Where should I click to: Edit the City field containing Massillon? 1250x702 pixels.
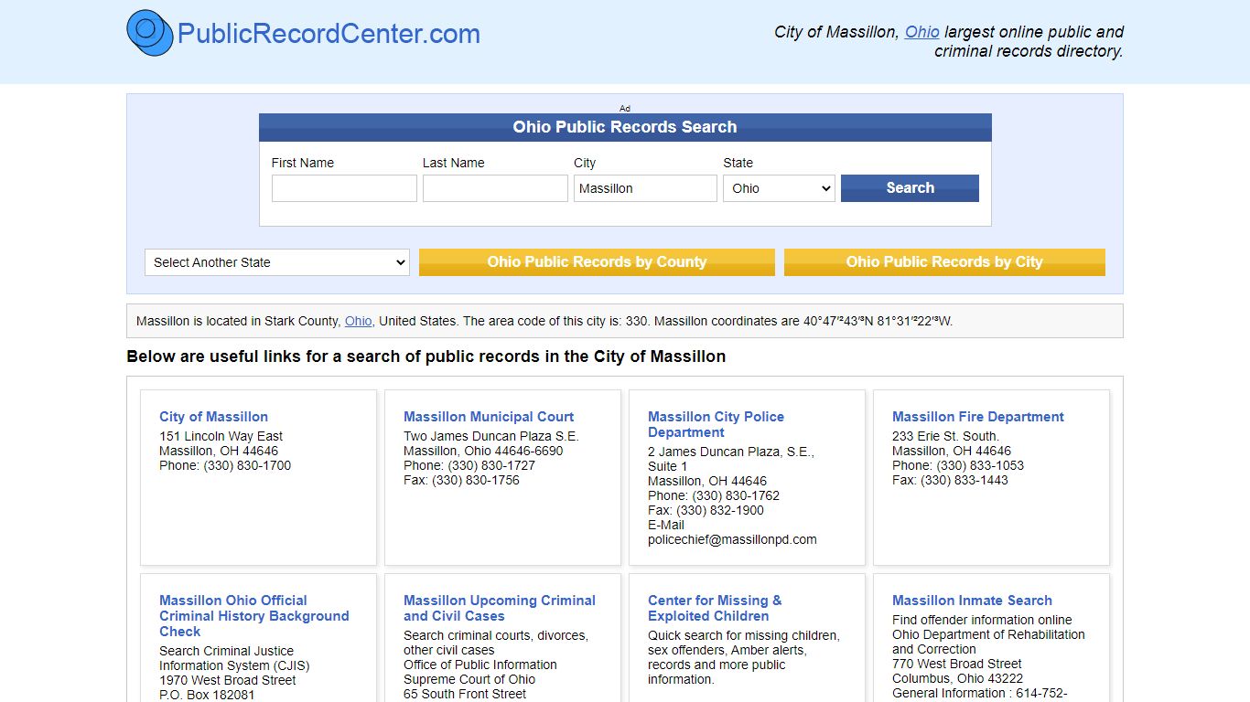coord(645,188)
